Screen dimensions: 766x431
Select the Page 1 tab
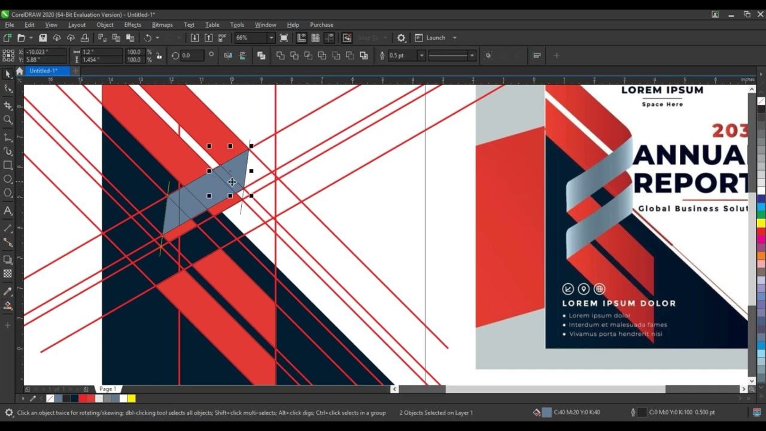point(108,389)
